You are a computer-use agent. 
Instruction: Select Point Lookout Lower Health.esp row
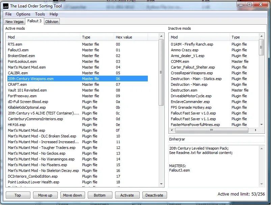pyautogui.click(x=77, y=182)
